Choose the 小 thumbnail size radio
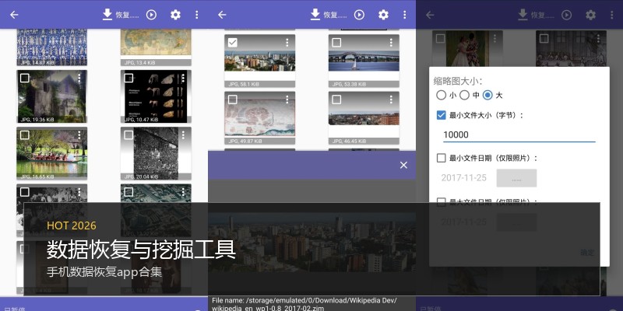This screenshot has height=311, width=623. (441, 95)
